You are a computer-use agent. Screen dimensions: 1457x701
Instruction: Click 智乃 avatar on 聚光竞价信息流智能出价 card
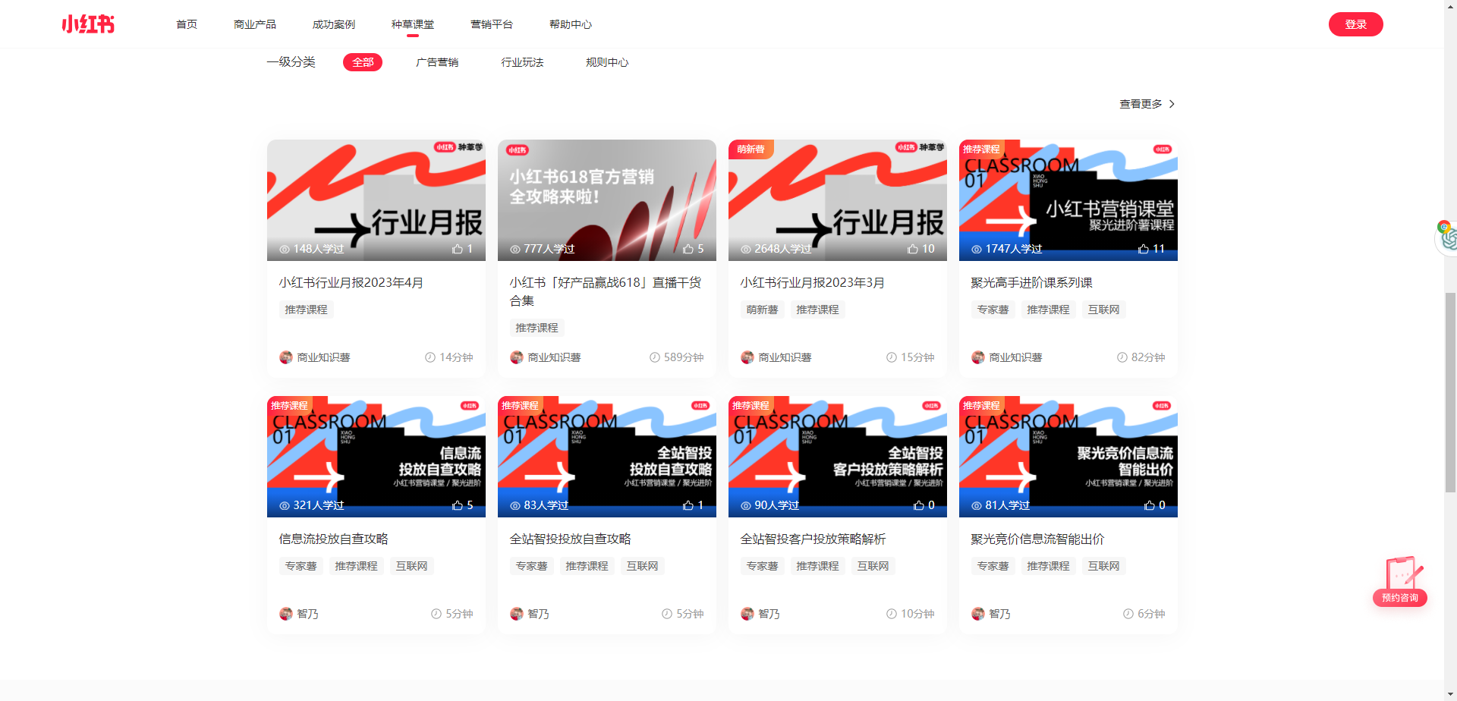[978, 614]
